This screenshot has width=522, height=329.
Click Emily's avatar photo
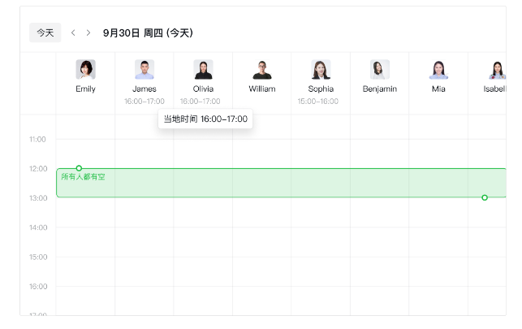click(x=85, y=70)
